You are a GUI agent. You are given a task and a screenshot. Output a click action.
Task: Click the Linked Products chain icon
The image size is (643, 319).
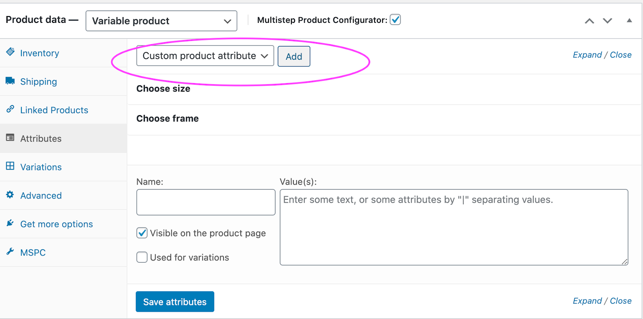(x=10, y=109)
